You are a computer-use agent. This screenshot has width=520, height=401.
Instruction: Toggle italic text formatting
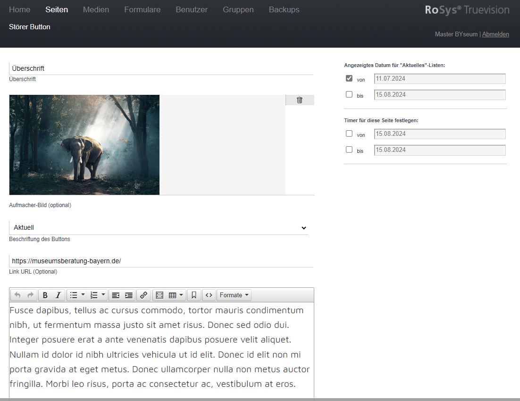pyautogui.click(x=58, y=295)
